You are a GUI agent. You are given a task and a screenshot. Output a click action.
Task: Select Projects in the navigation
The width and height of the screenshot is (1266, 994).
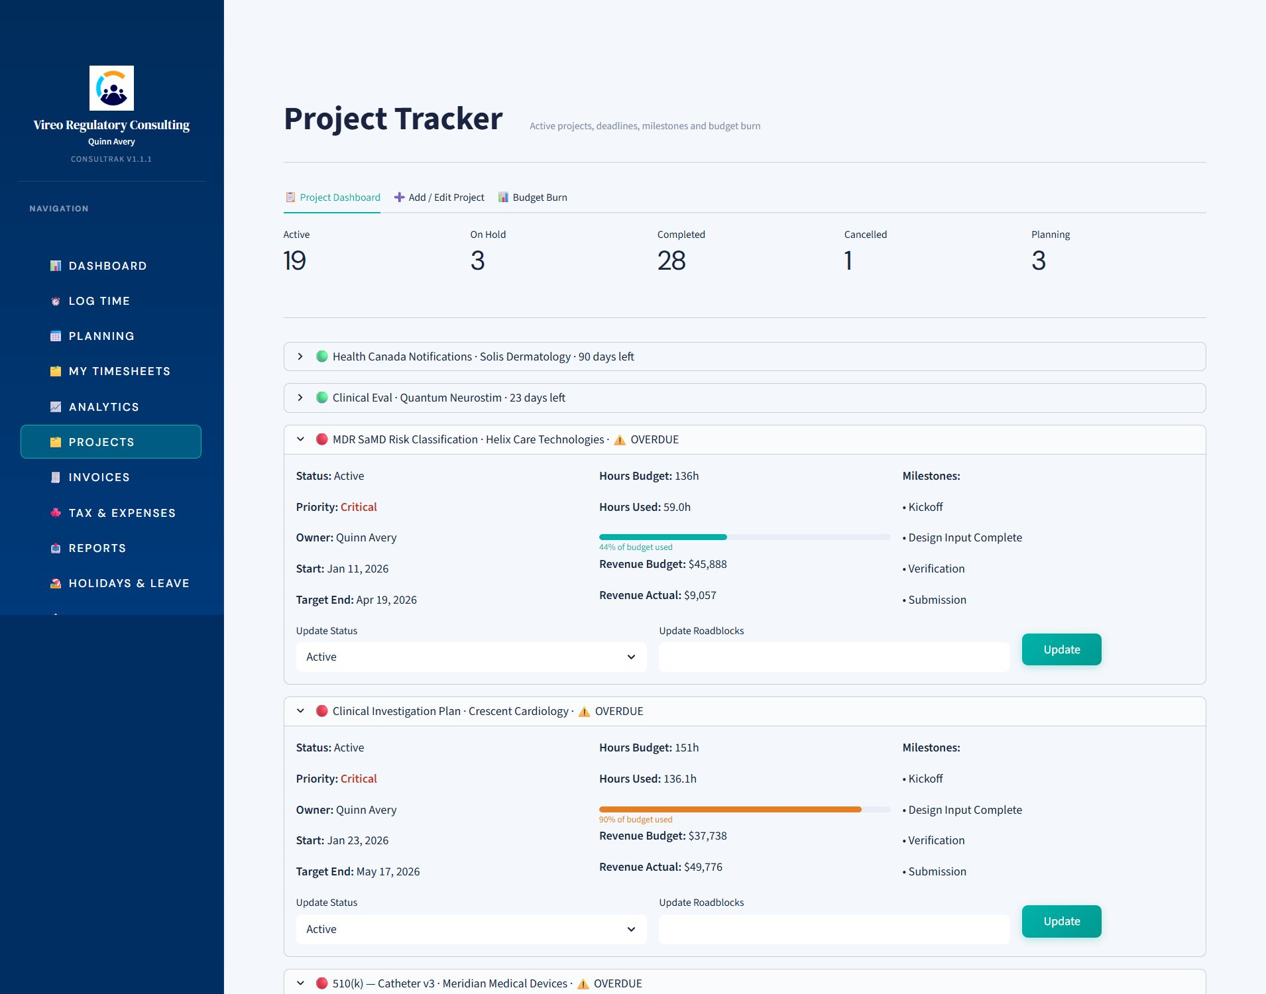pos(111,442)
